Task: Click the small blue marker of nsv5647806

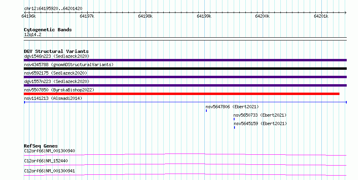Action: (206, 111)
